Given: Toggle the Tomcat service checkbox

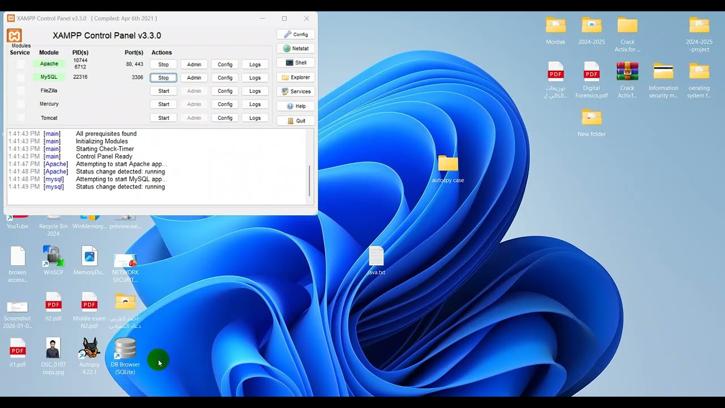Looking at the screenshot, I should click(x=21, y=118).
